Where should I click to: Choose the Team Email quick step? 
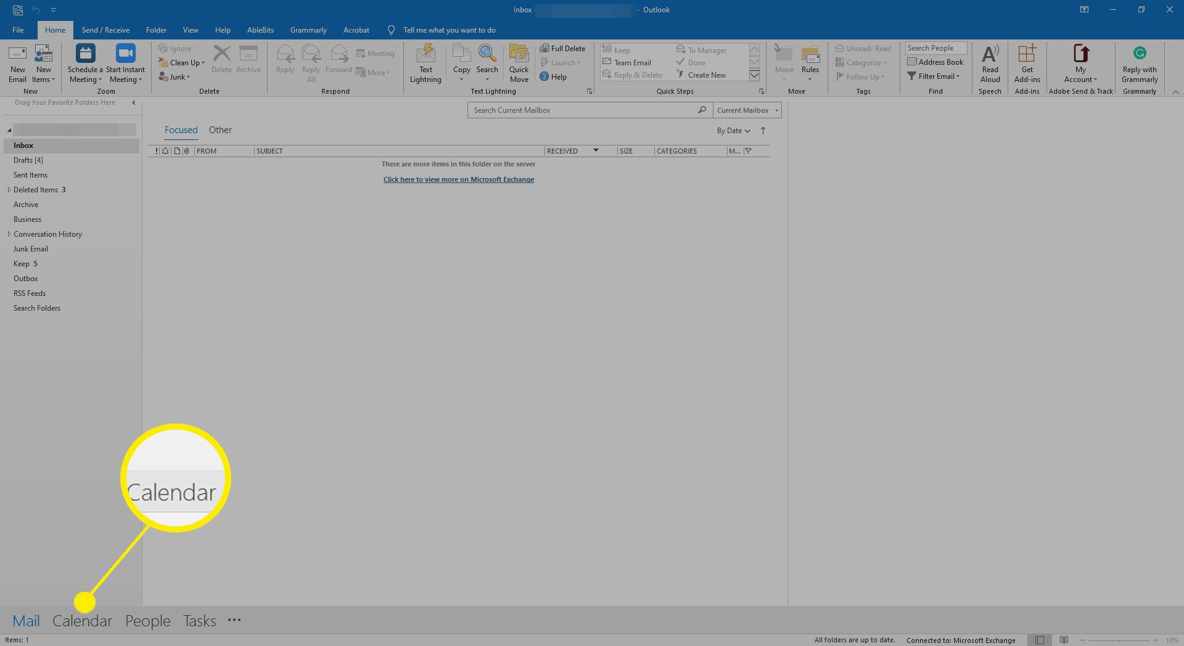[627, 62]
